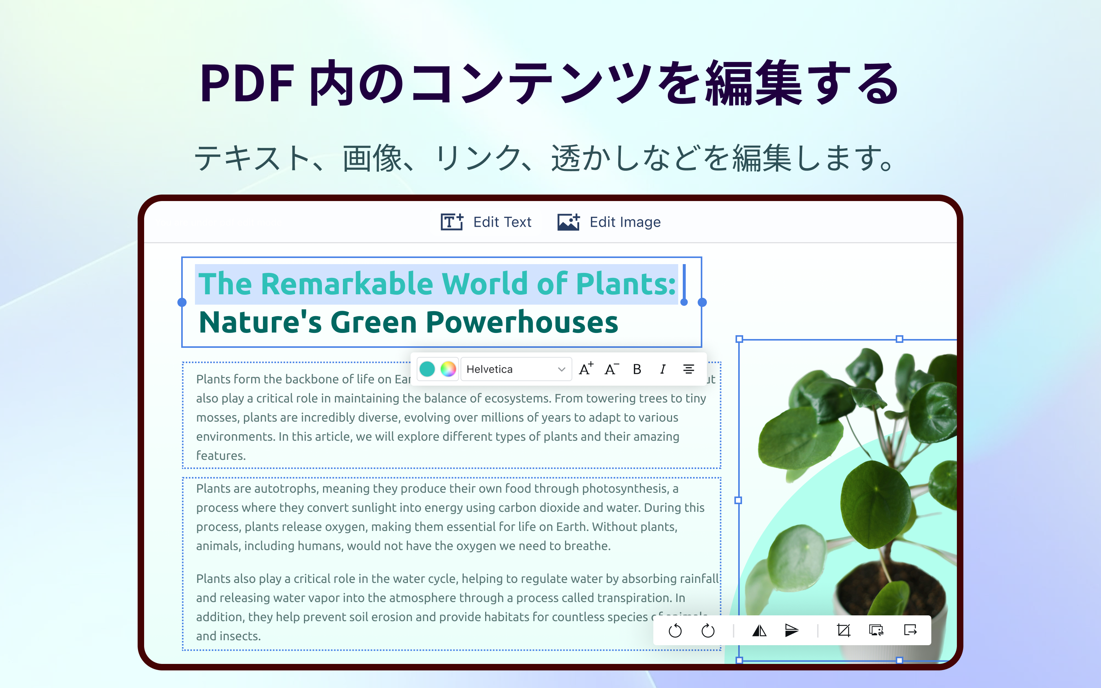Select the Edit Image tab label
Viewport: 1101px width, 688px height.
click(x=625, y=222)
